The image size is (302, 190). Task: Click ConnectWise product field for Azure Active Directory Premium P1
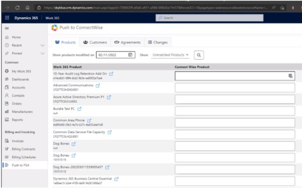235,99
